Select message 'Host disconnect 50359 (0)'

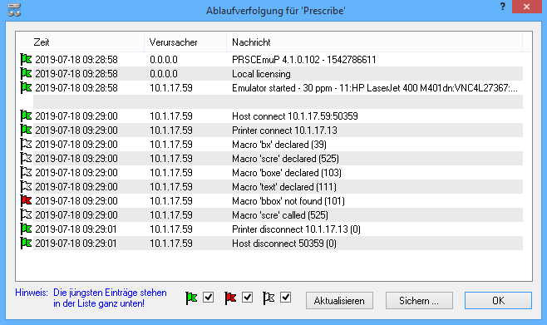(284, 244)
